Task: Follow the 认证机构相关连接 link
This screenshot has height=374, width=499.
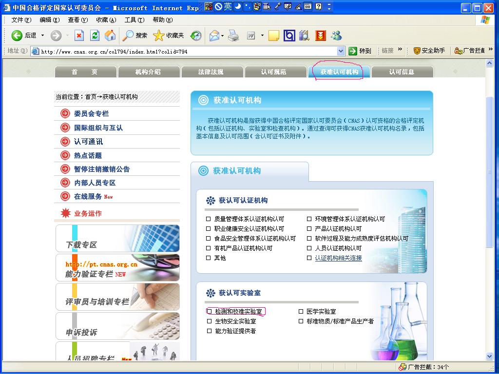Action: click(338, 258)
